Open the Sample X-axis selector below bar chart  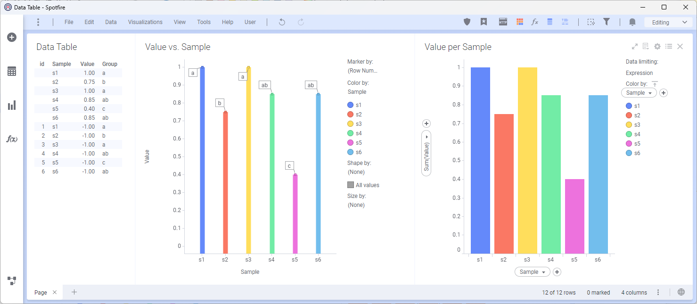coord(532,272)
